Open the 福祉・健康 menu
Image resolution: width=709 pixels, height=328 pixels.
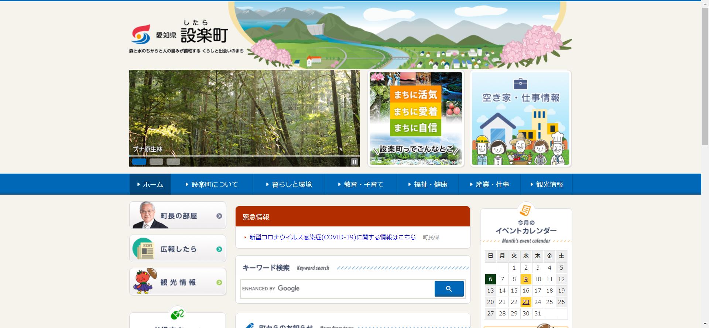click(428, 184)
